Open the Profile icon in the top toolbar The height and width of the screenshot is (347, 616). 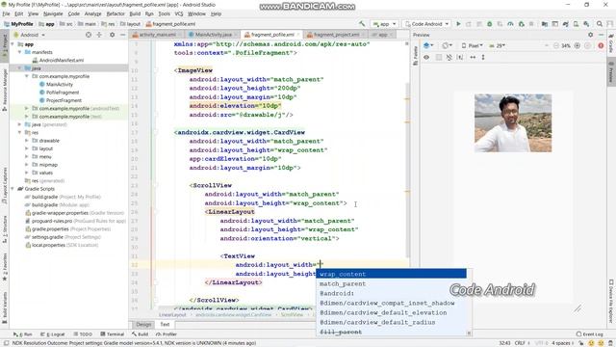tap(510, 24)
